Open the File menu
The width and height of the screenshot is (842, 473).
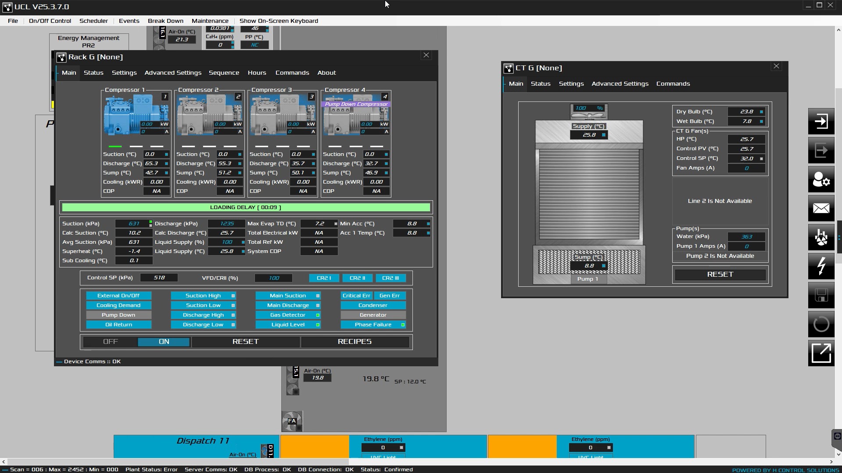13,21
